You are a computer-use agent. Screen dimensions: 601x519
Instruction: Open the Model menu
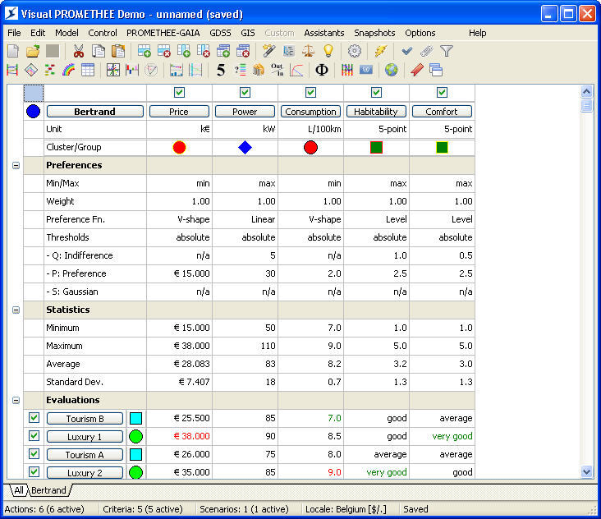click(67, 33)
